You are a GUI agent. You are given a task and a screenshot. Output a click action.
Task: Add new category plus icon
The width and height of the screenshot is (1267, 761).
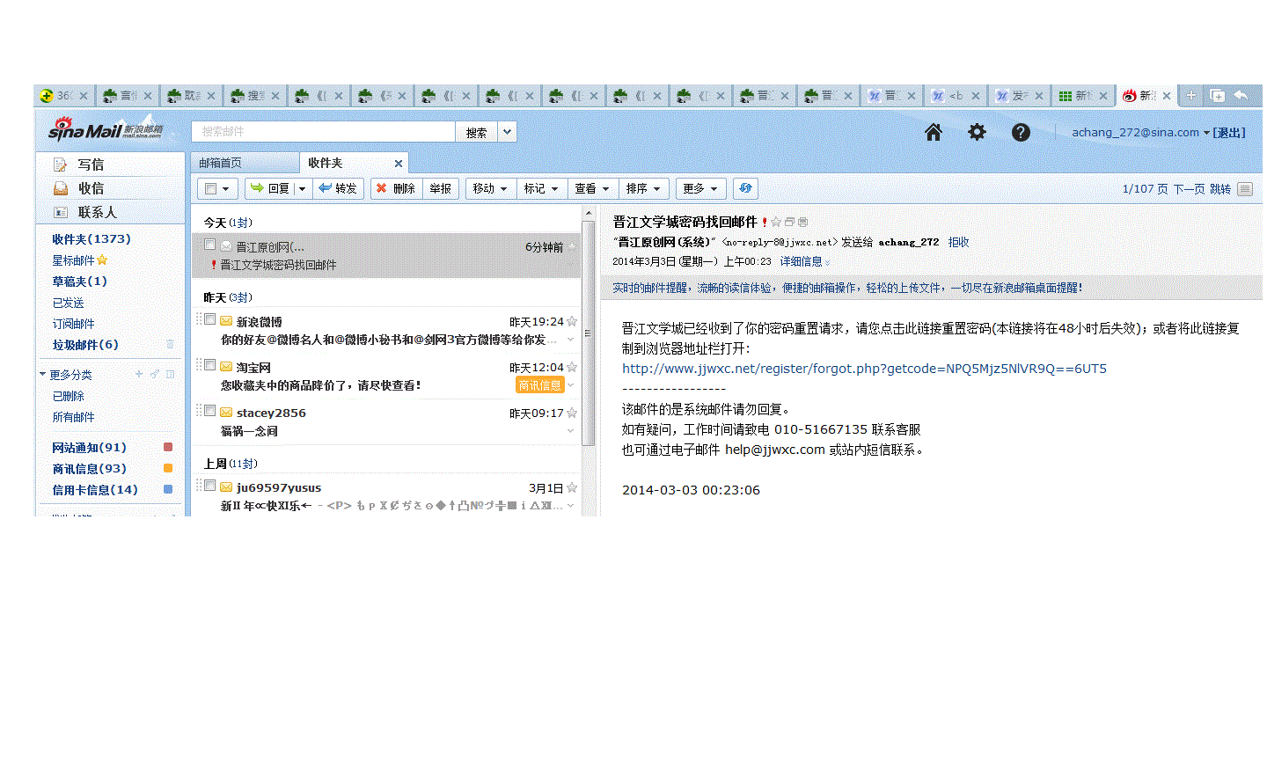point(139,374)
